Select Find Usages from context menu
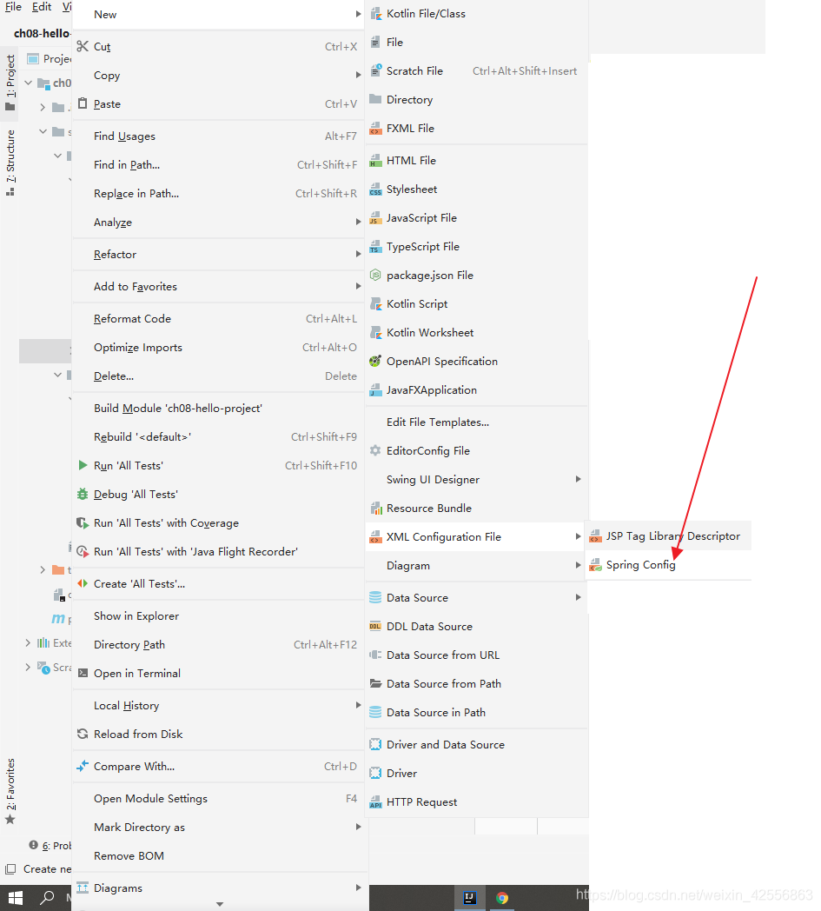 [x=219, y=136]
